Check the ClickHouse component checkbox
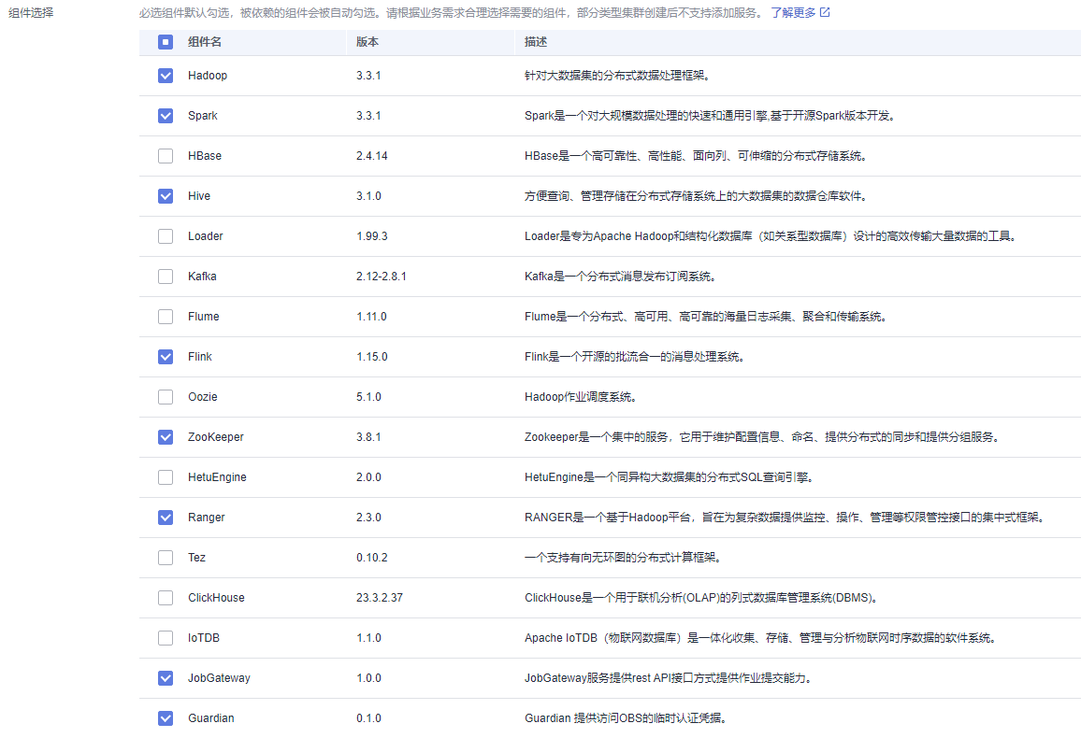The height and width of the screenshot is (738, 1081). tap(166, 598)
